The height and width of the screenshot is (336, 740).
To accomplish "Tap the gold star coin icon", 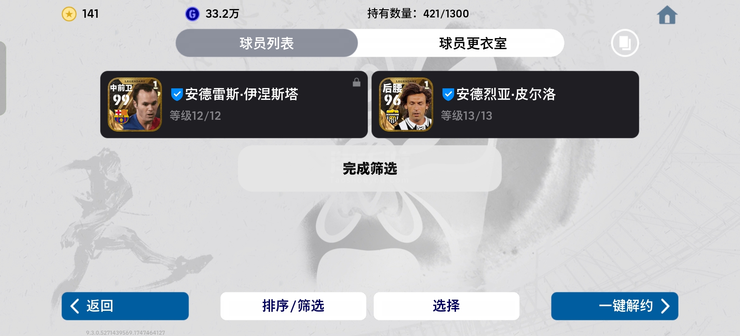I will click(x=69, y=14).
